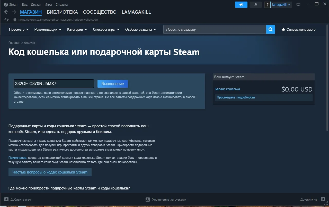The width and height of the screenshot is (329, 207).
Task: Open the Друзья menu
Action: pos(36,5)
